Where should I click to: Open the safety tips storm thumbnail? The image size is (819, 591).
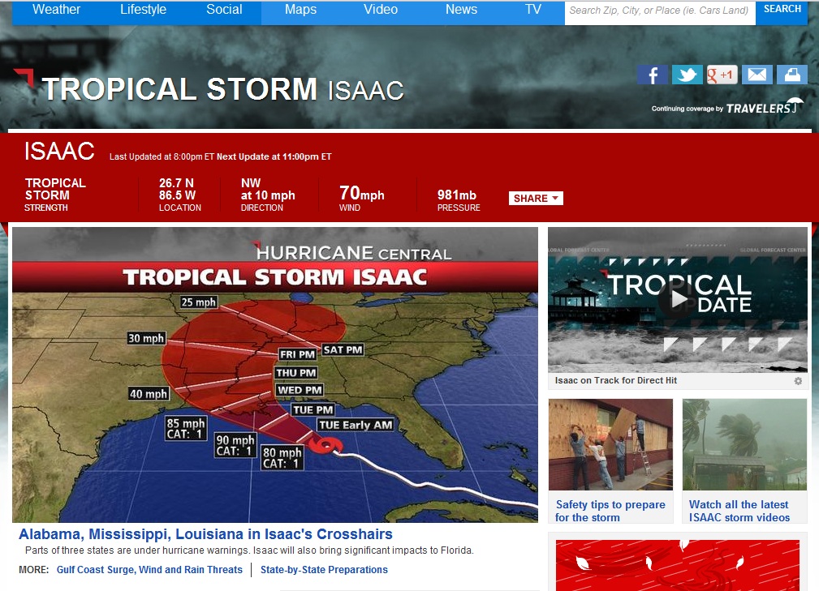coord(610,444)
